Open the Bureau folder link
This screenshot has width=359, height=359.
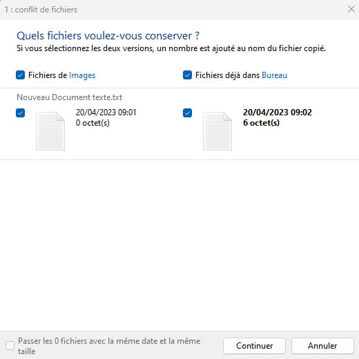(x=274, y=75)
